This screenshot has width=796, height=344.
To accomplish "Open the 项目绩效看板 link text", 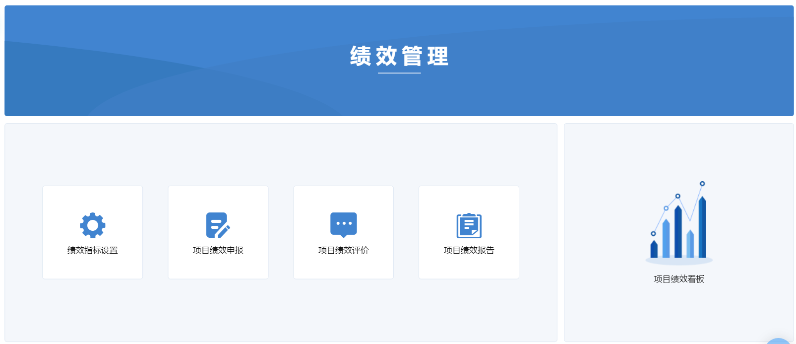I will click(679, 279).
